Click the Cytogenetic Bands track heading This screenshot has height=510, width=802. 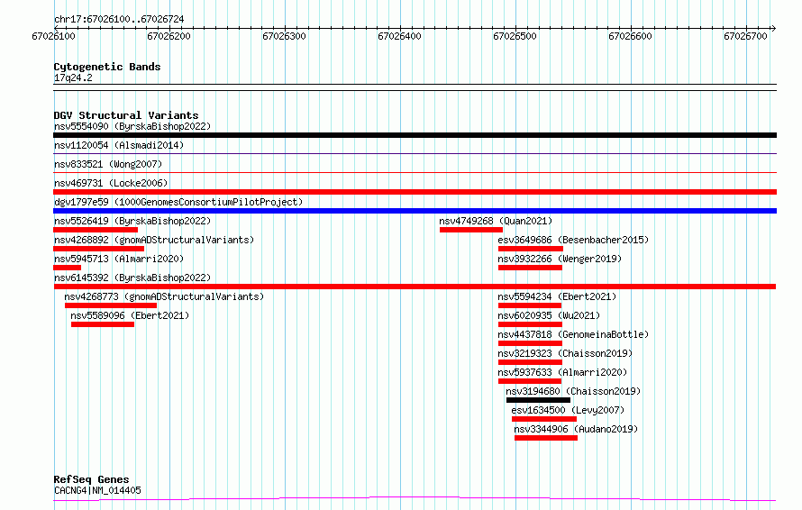[107, 67]
